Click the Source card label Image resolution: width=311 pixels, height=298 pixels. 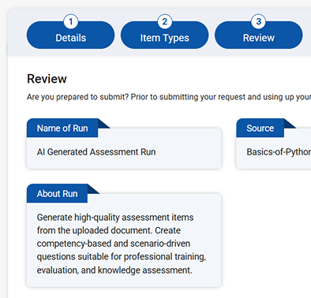[260, 129]
